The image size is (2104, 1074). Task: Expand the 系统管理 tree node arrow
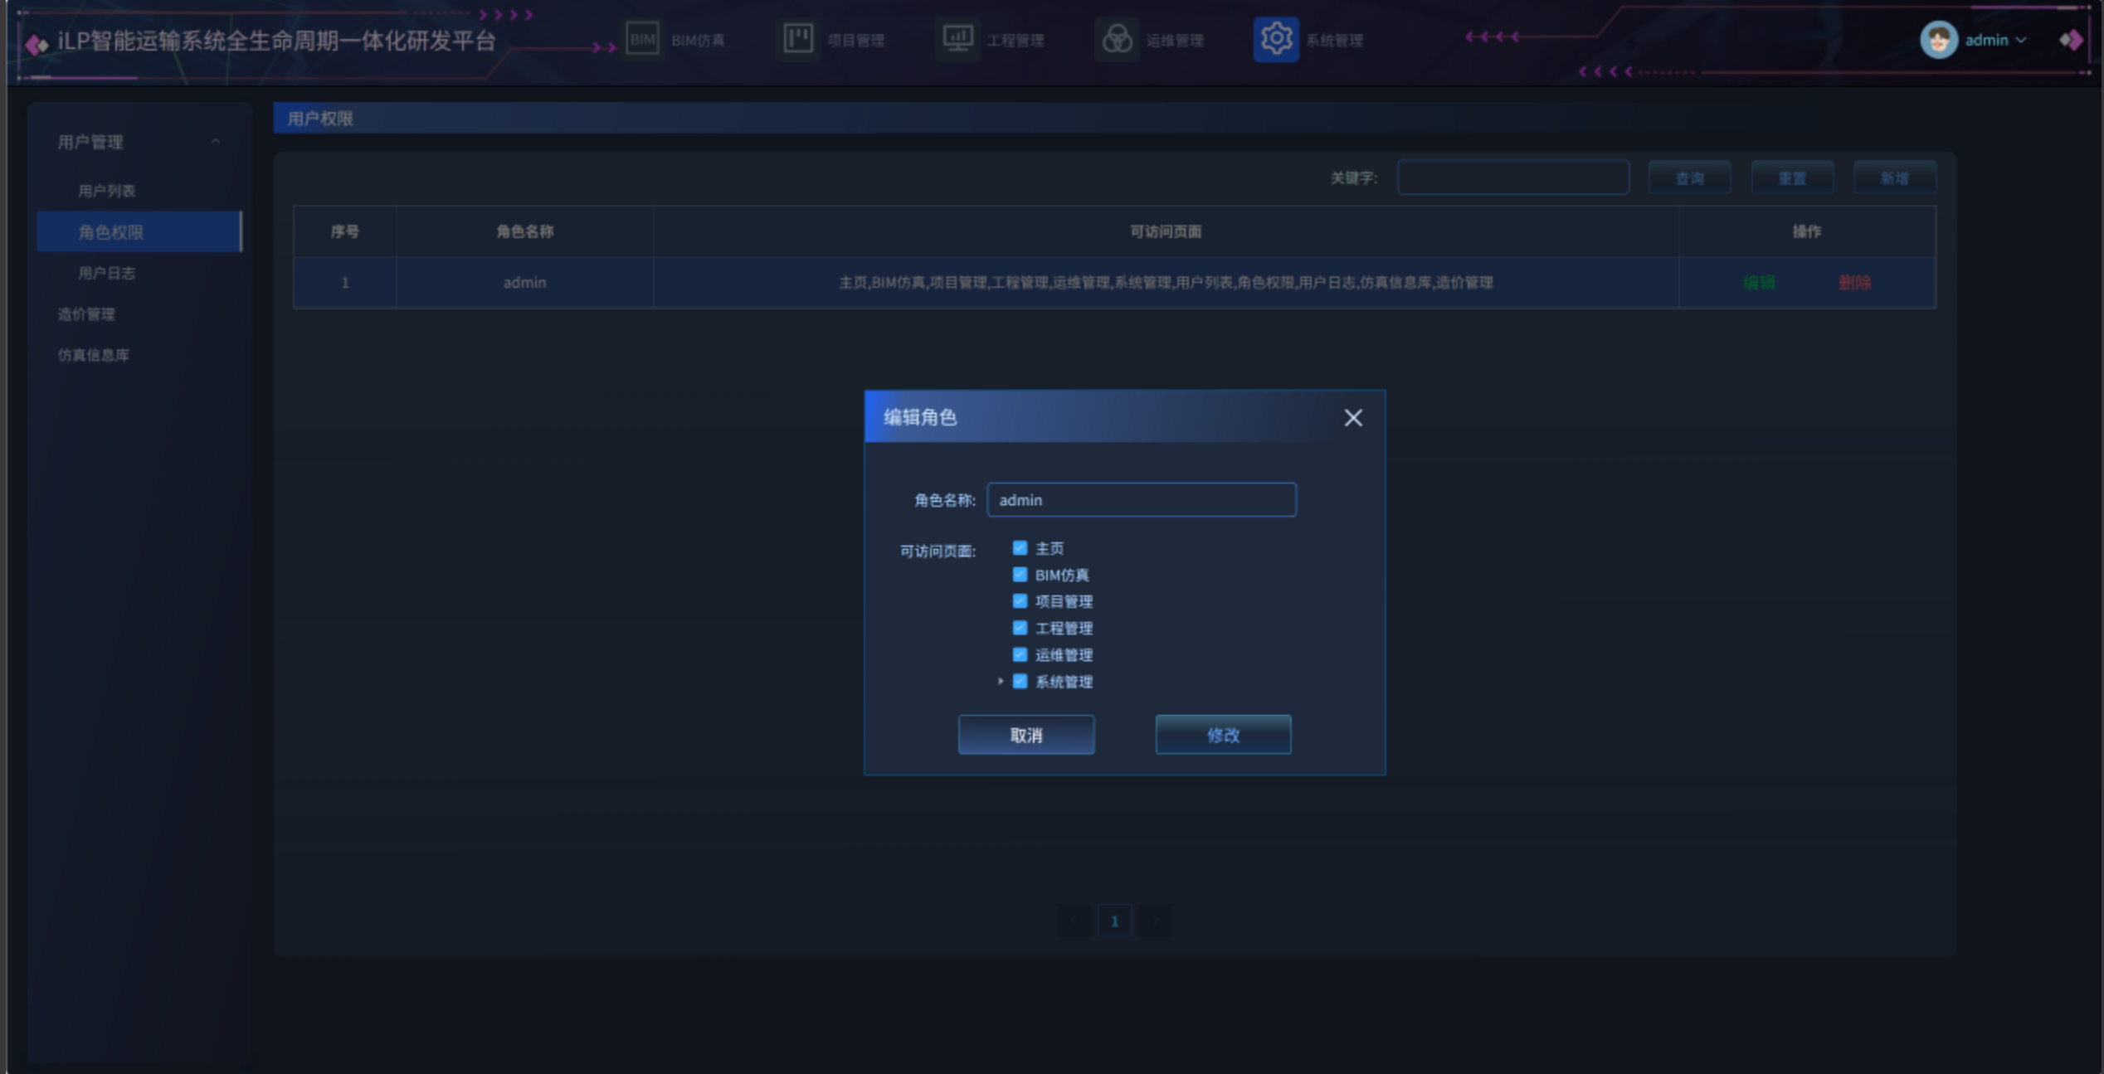pos(1001,681)
